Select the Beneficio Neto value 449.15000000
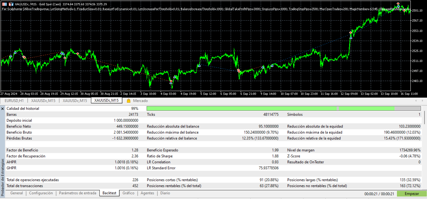This screenshot has height=199, width=427. click(x=128, y=126)
